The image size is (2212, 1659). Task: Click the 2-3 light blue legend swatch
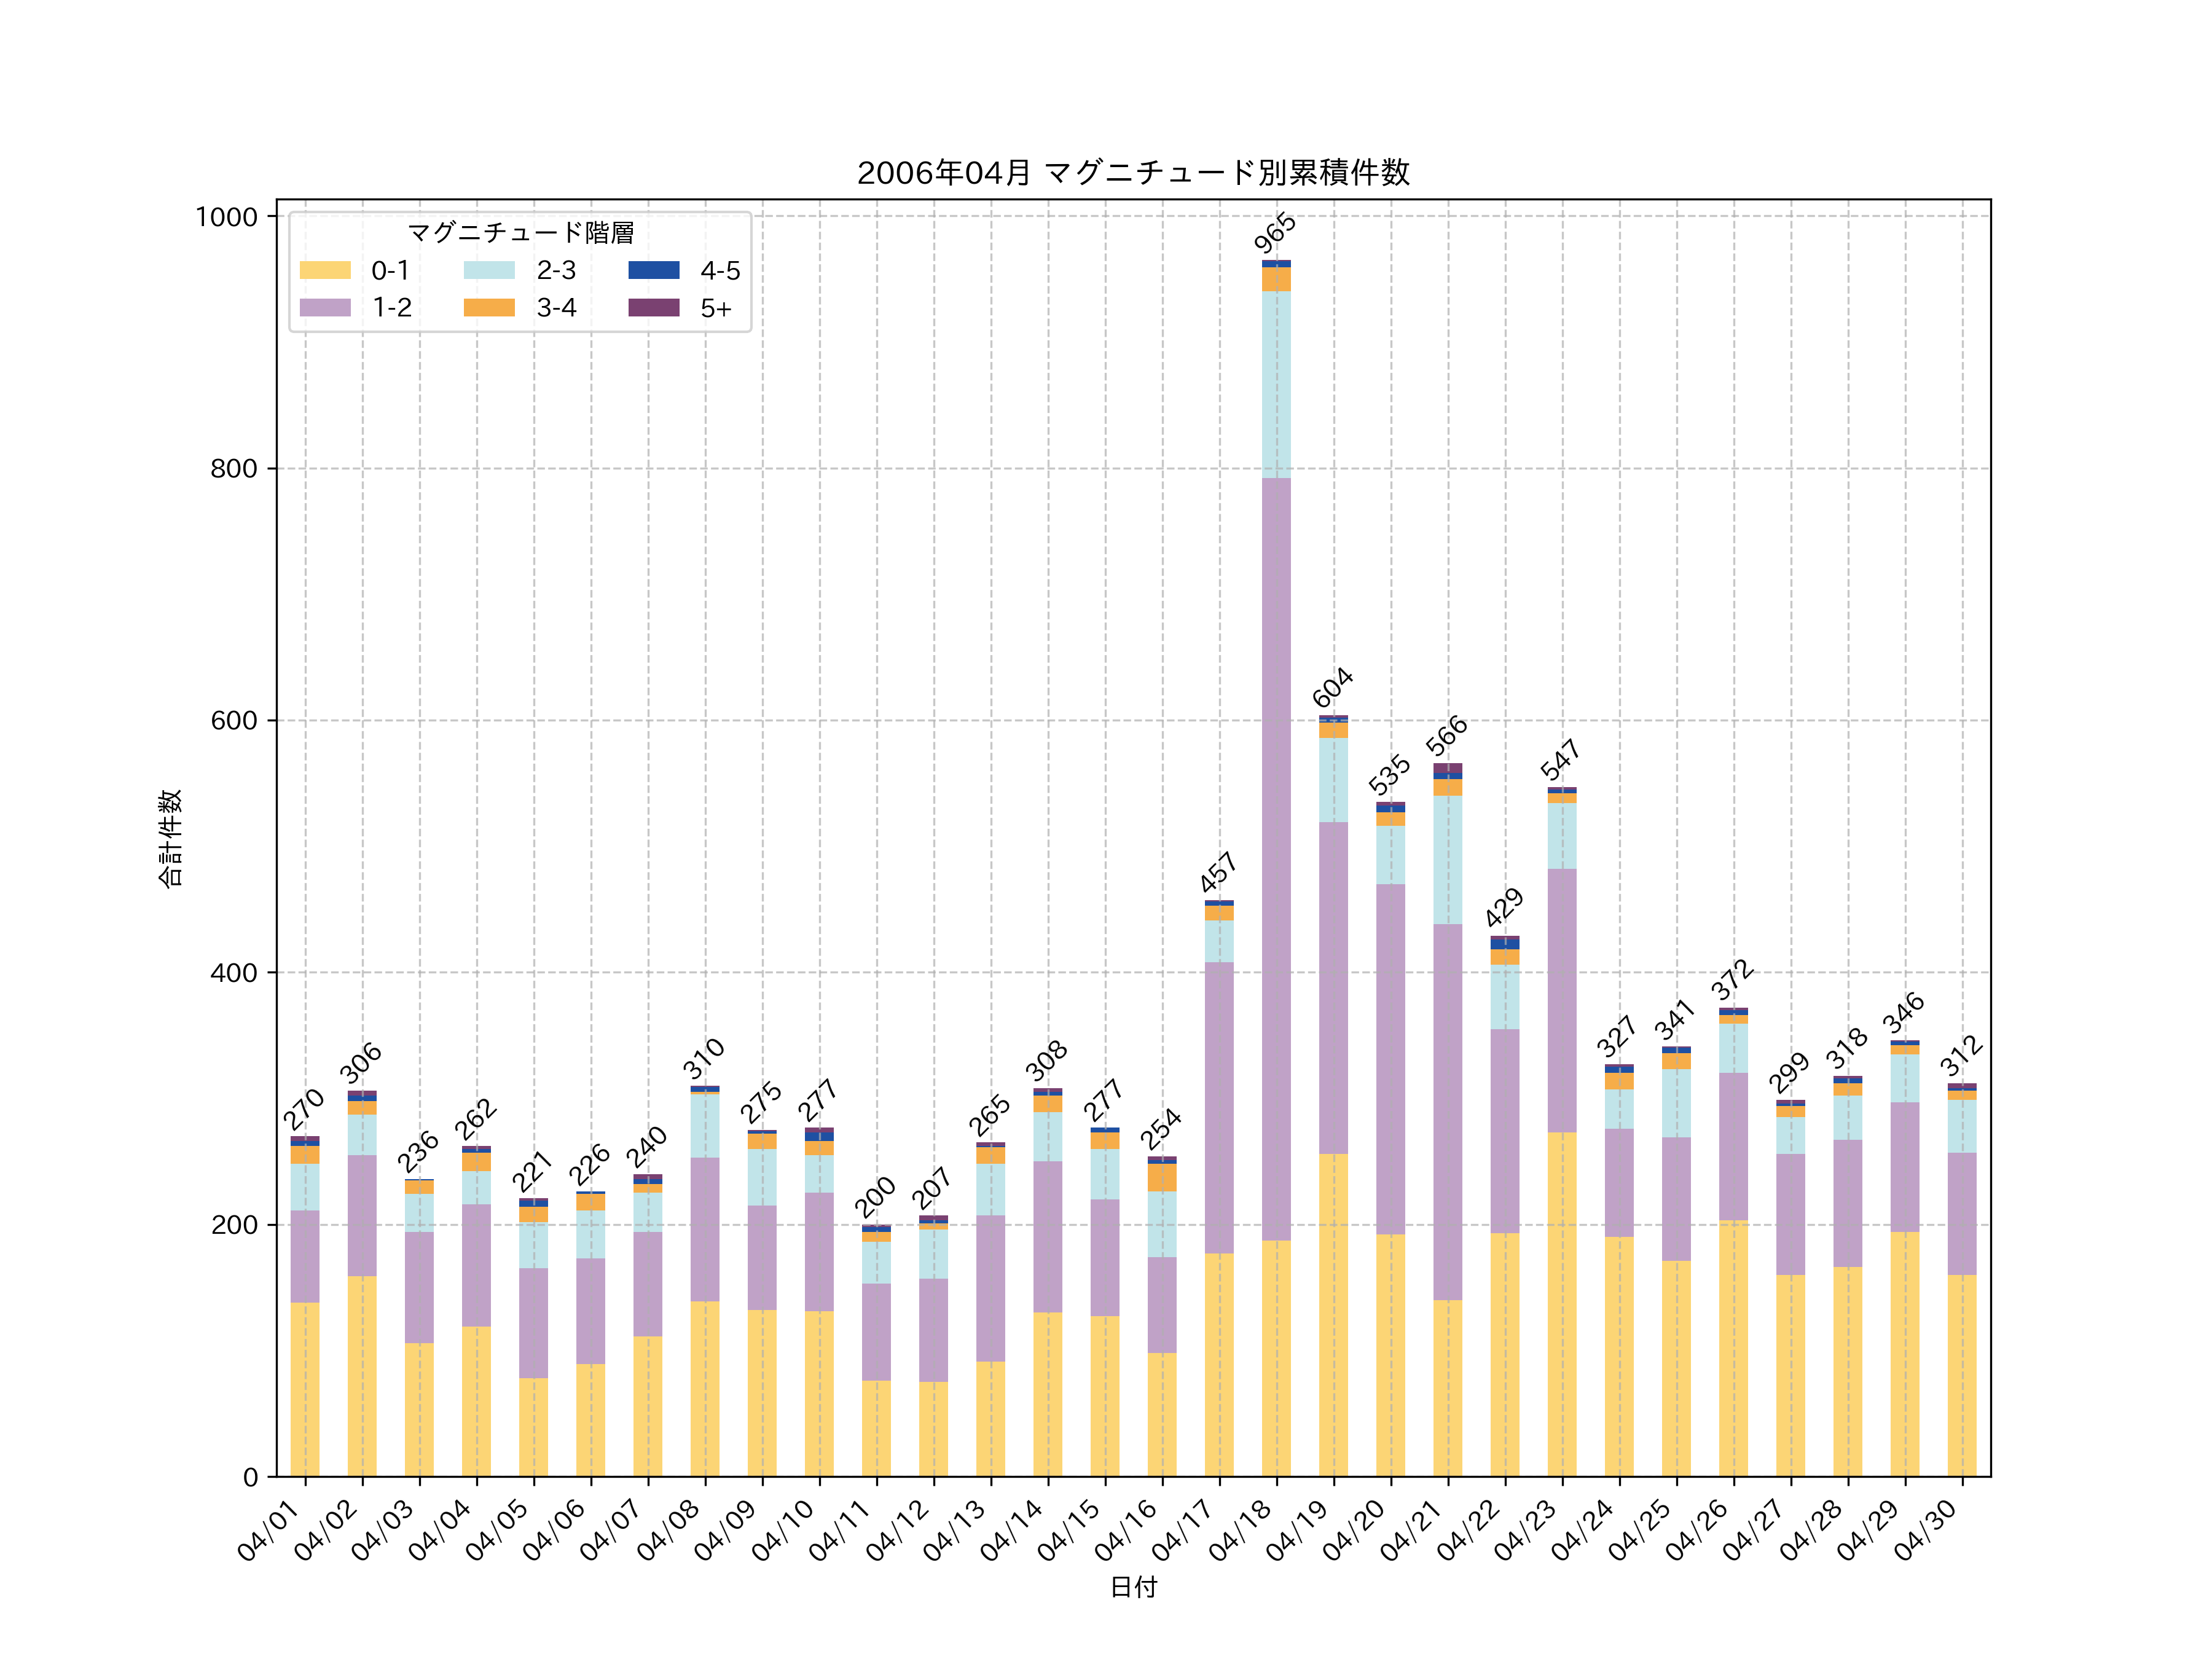click(489, 270)
